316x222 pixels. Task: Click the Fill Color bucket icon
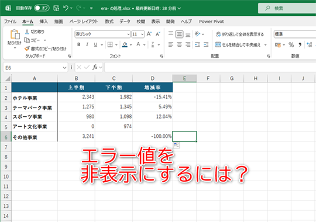[125, 44]
